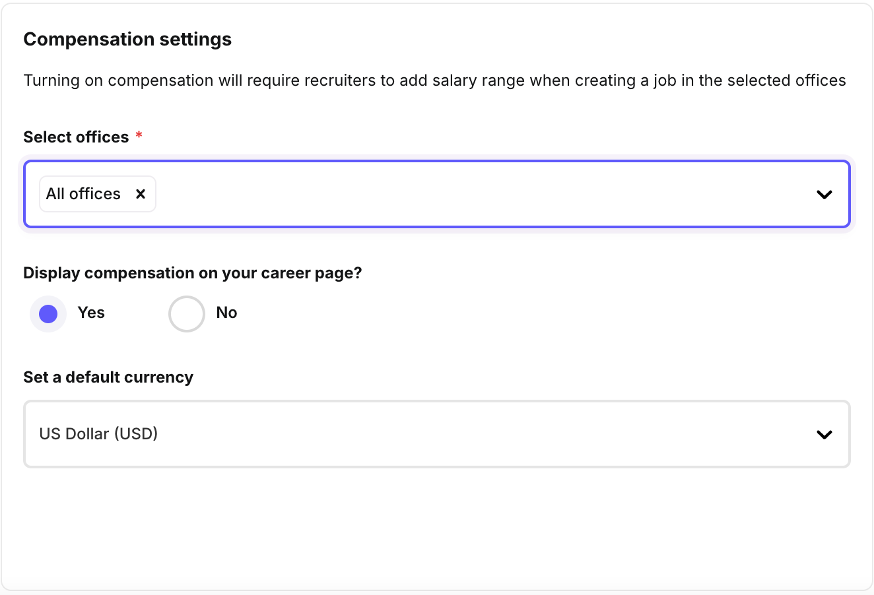Click the Yes label text
Screen dimensions: 874x595
point(91,313)
